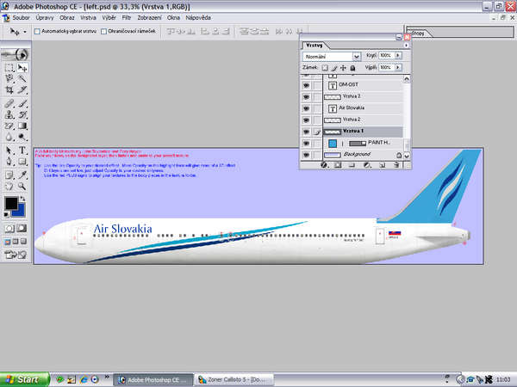The width and height of the screenshot is (517, 387).
Task: Open Move tool preset picker arrow
Action: tap(25, 32)
